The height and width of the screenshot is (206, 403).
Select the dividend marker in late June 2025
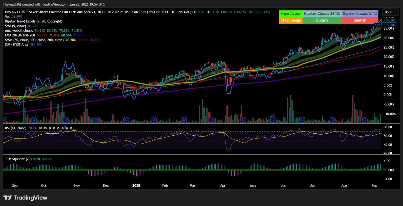pyautogui.click(x=302, y=120)
